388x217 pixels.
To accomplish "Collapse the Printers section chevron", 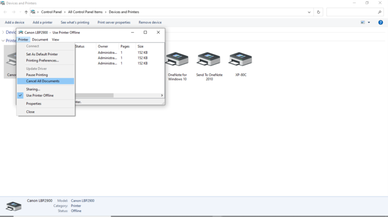I will pyautogui.click(x=3, y=41).
